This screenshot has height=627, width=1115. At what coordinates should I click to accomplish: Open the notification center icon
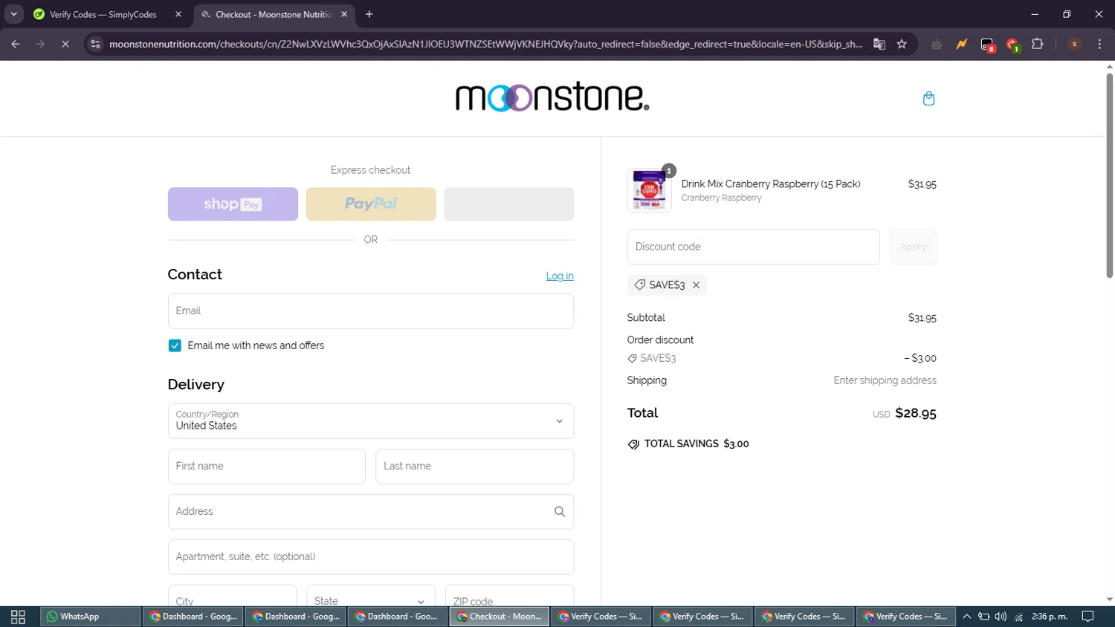[1088, 617]
